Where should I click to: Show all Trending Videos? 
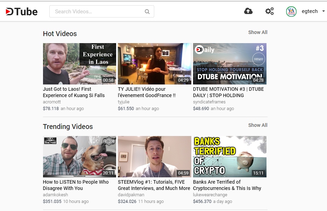[258, 125]
